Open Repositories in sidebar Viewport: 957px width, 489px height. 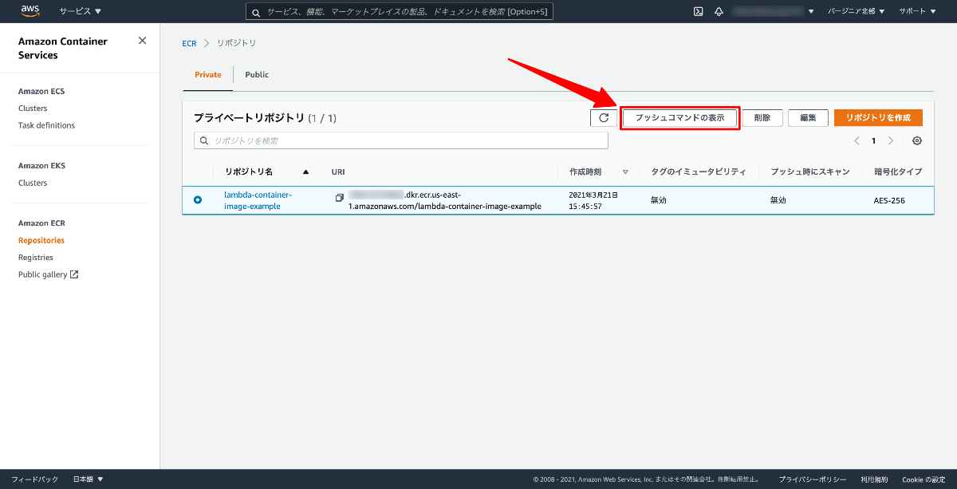click(41, 240)
